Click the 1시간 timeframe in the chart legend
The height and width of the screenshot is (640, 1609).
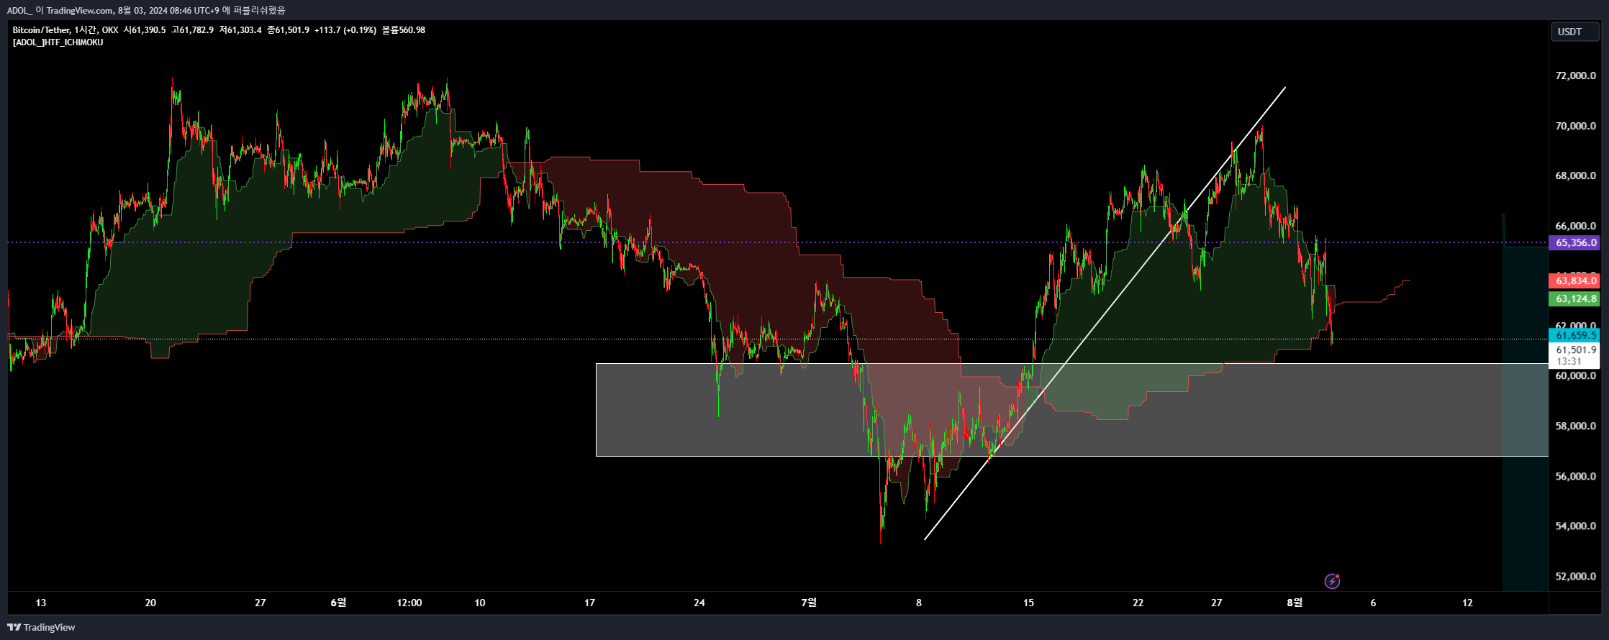86,30
